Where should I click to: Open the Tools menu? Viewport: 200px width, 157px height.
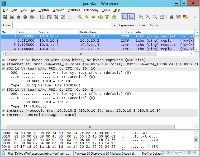click(x=106, y=10)
